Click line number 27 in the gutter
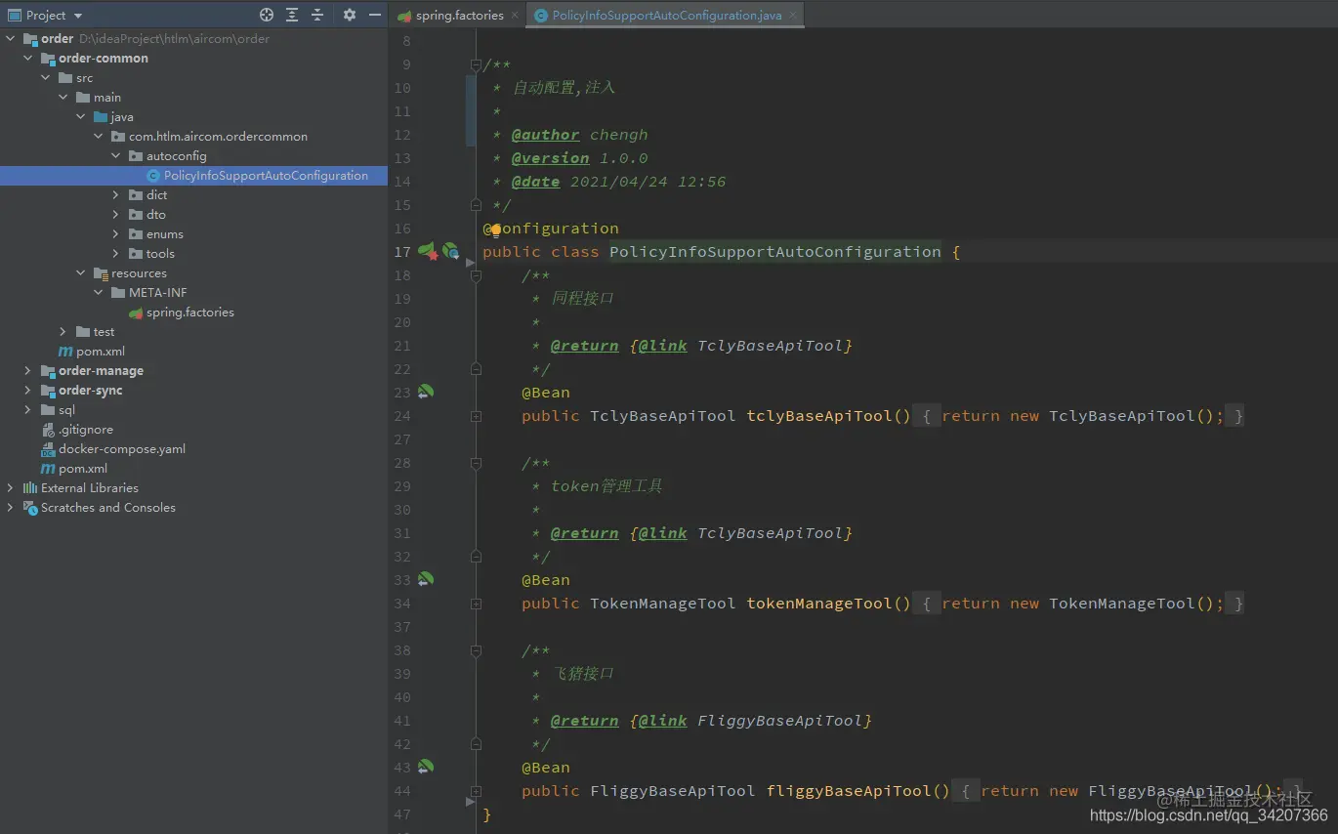This screenshot has height=834, width=1338. tap(402, 439)
